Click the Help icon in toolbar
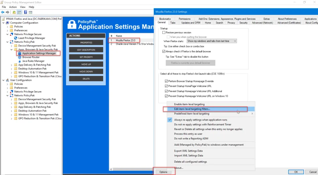This screenshot has height=175, width=318. pos(25,12)
